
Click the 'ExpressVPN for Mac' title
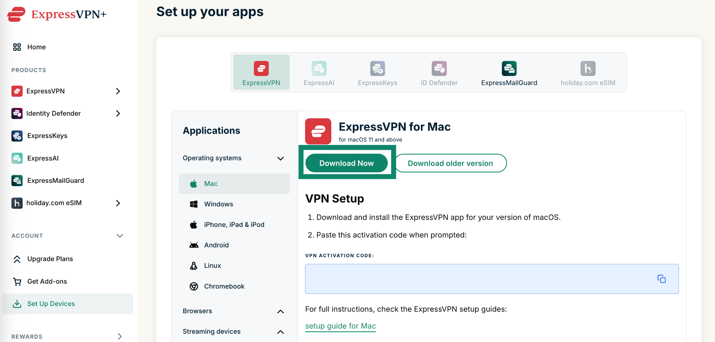tap(395, 127)
